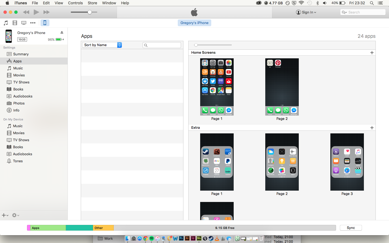
Task: Select Photos in the Settings sidebar
Action: coord(34,103)
